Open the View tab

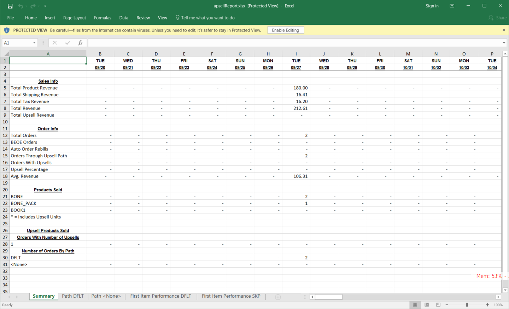163,18
